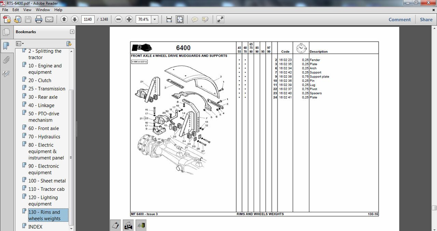Open the Window menu

pyautogui.click(x=43, y=10)
